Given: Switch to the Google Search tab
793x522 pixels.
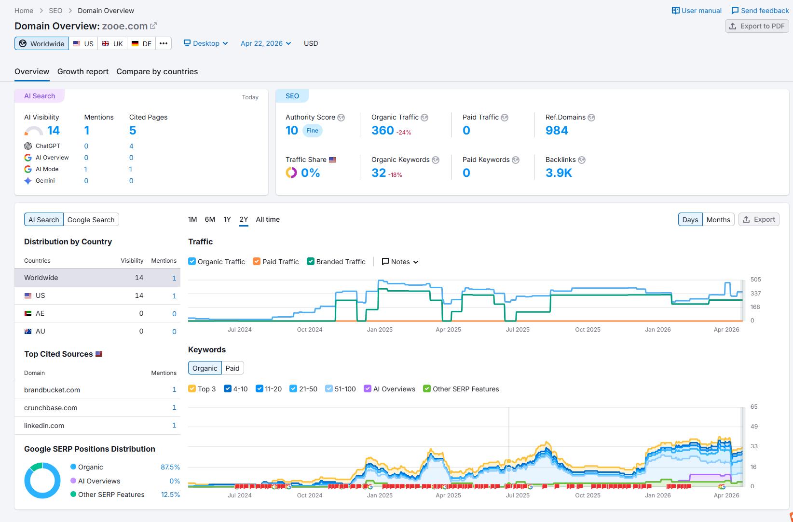Looking at the screenshot, I should [91, 220].
